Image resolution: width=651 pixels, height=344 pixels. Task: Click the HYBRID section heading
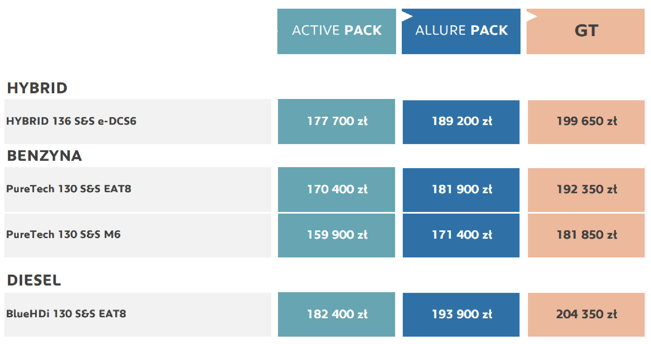pyautogui.click(x=37, y=88)
